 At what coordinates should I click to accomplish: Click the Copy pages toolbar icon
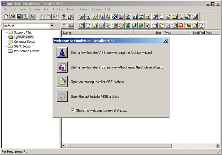click(x=48, y=17)
